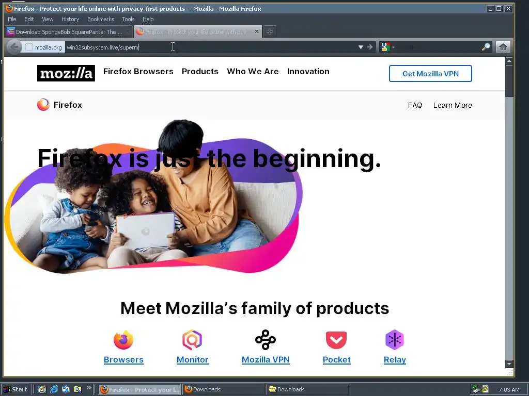Screen dimensions: 529x396
Task: Open the Learn More link
Action: tap(453, 105)
